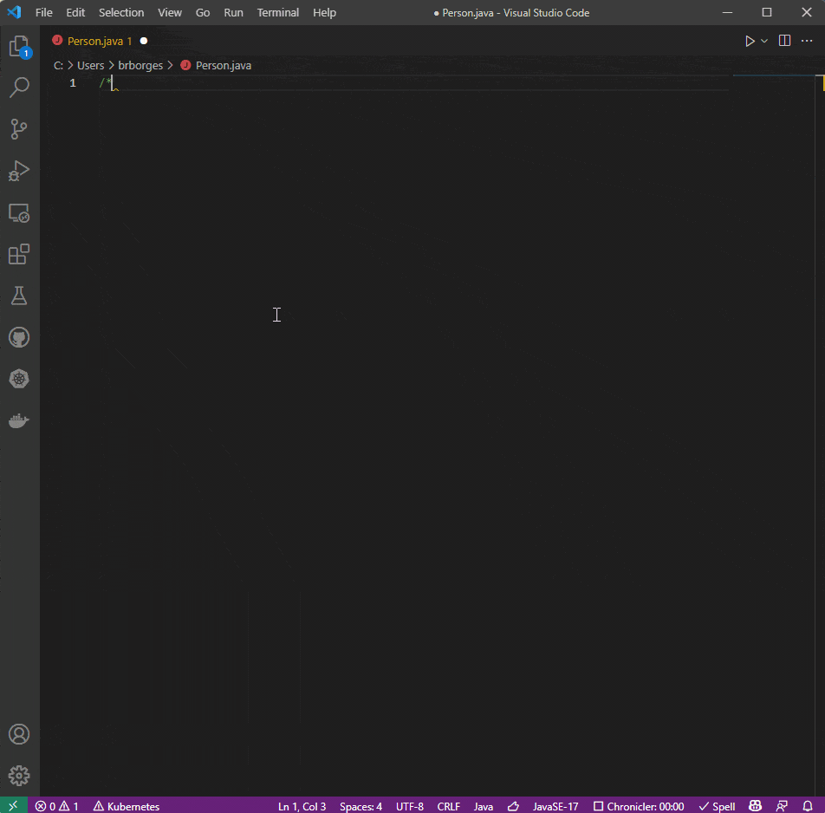
Task: Toggle split editor right
Action: point(784,41)
